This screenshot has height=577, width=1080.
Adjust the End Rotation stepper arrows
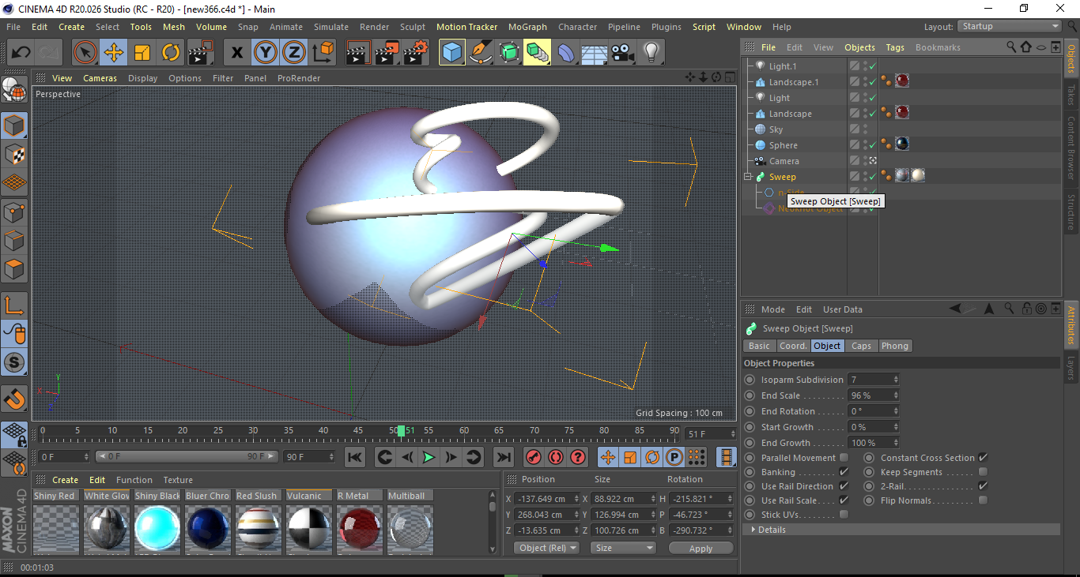point(896,411)
